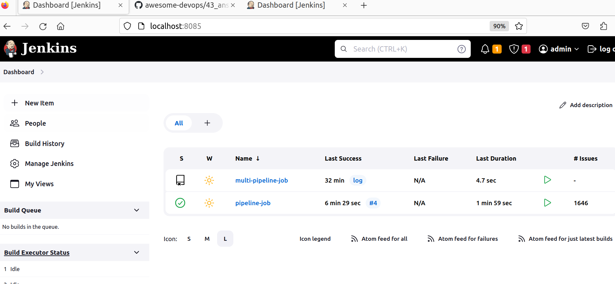Screen dimensions: 615x284
Task: Click the RSS icon for failures feed
Action: [431, 239]
